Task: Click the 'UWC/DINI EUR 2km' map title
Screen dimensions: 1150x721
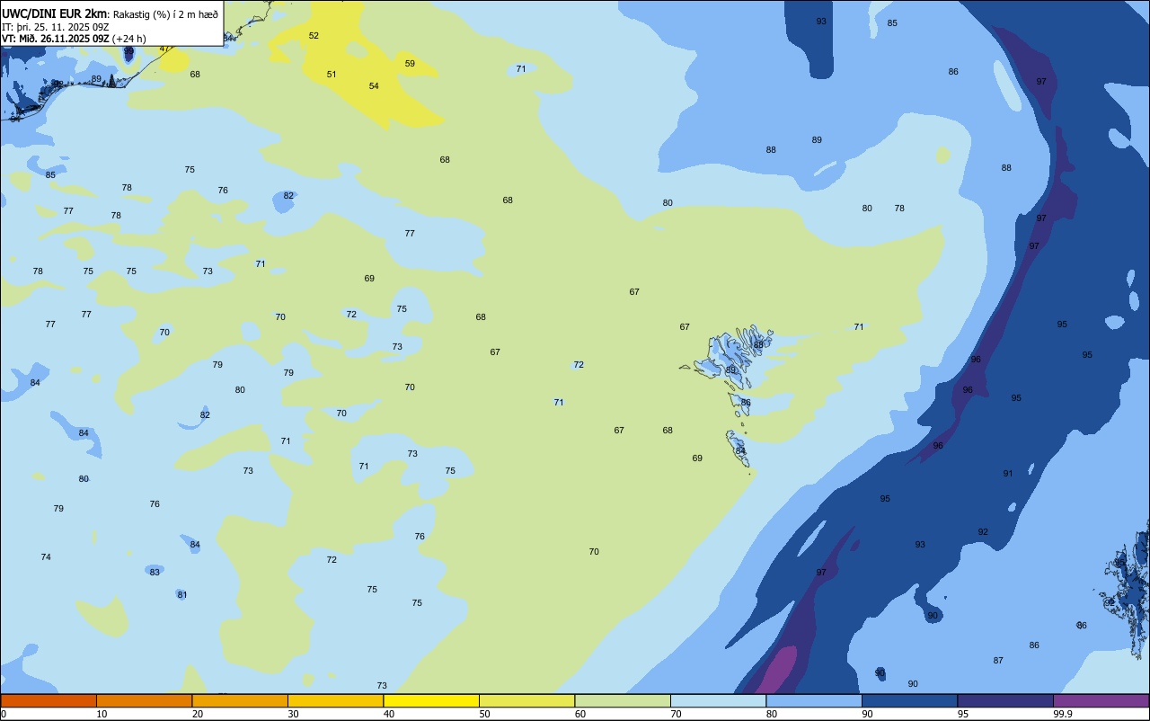Action: pyautogui.click(x=54, y=13)
